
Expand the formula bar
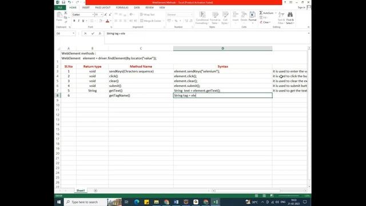309,33
